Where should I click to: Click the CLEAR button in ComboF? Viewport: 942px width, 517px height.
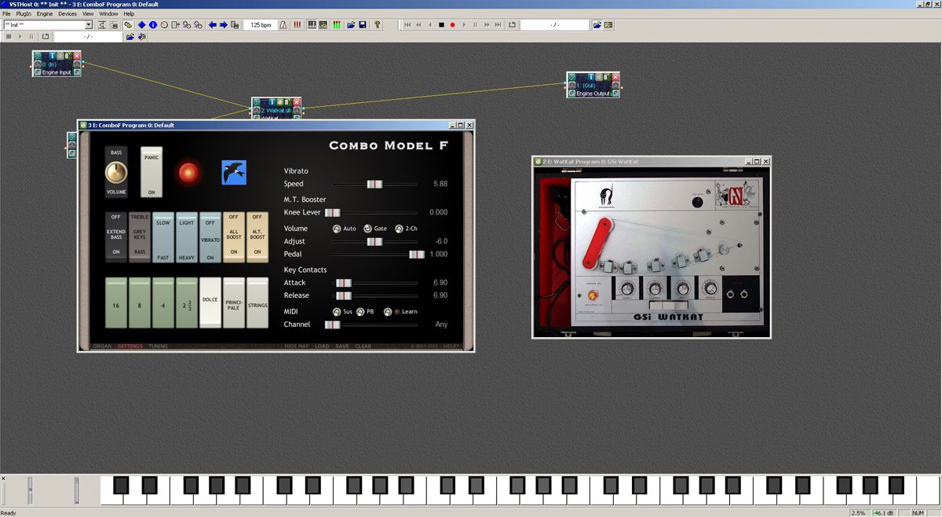pyautogui.click(x=363, y=346)
